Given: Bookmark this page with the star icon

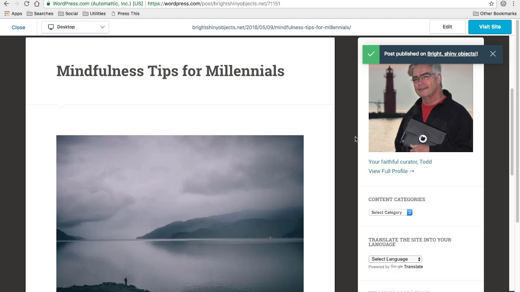Looking at the screenshot, I should tap(492, 4).
